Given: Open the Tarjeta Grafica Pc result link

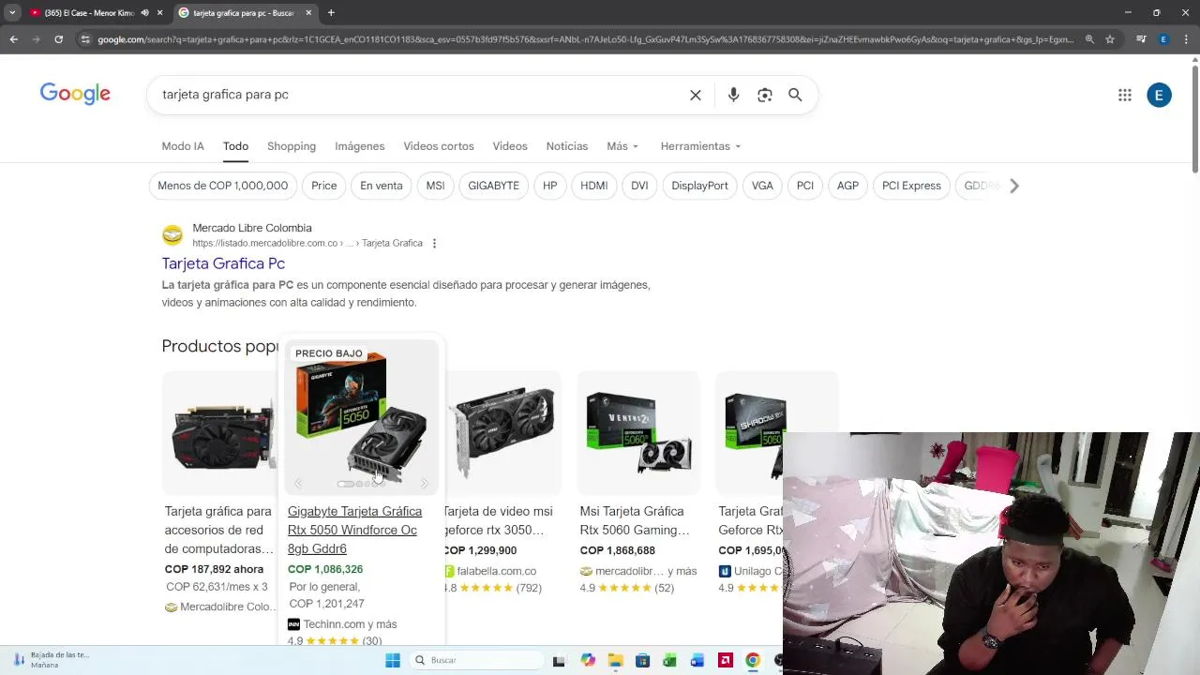Looking at the screenshot, I should [x=223, y=263].
